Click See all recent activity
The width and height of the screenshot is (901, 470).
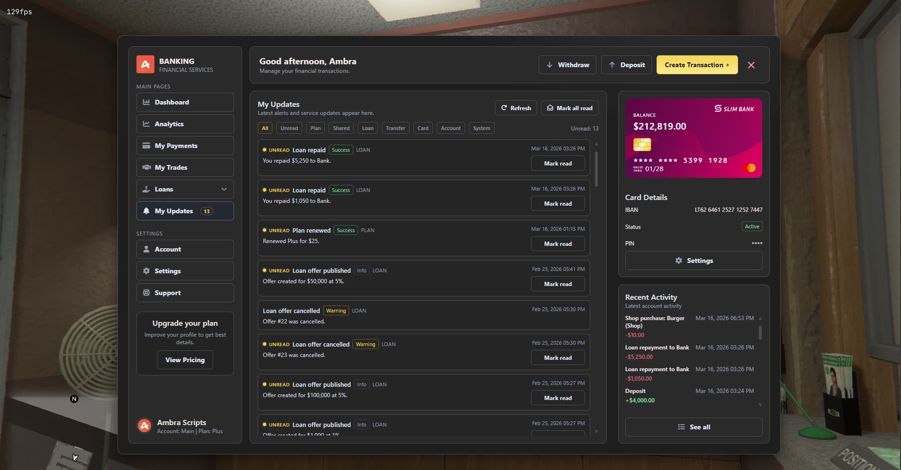coord(694,427)
